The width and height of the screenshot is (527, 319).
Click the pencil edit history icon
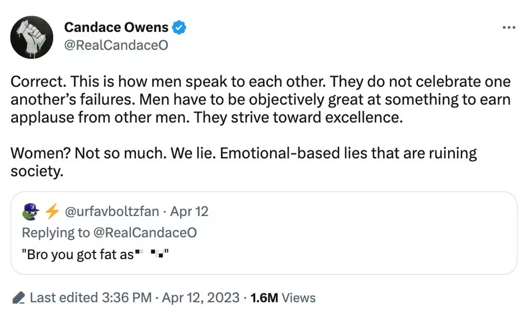click(18, 298)
